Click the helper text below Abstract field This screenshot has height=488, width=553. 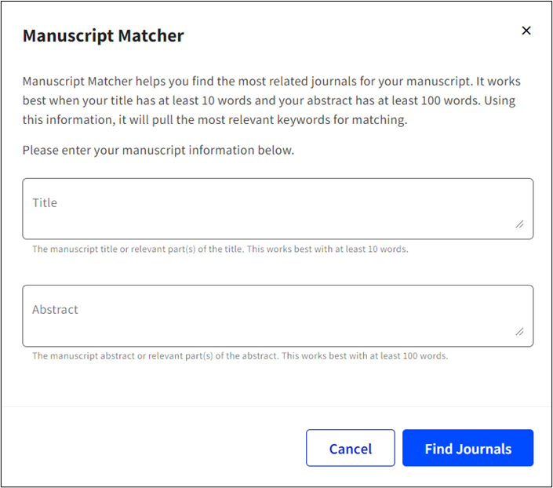coord(240,355)
